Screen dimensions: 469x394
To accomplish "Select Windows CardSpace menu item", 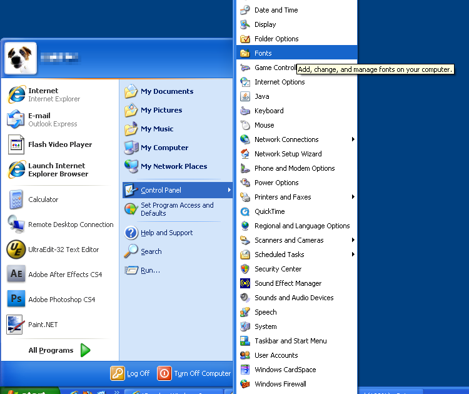I will pos(296,370).
